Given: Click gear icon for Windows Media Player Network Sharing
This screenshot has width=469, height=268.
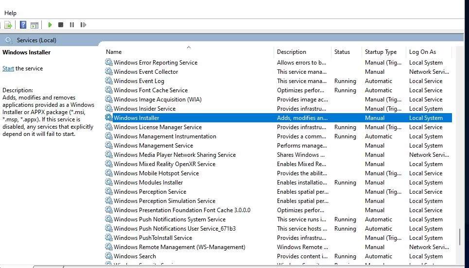Looking at the screenshot, I should click(x=108, y=154).
